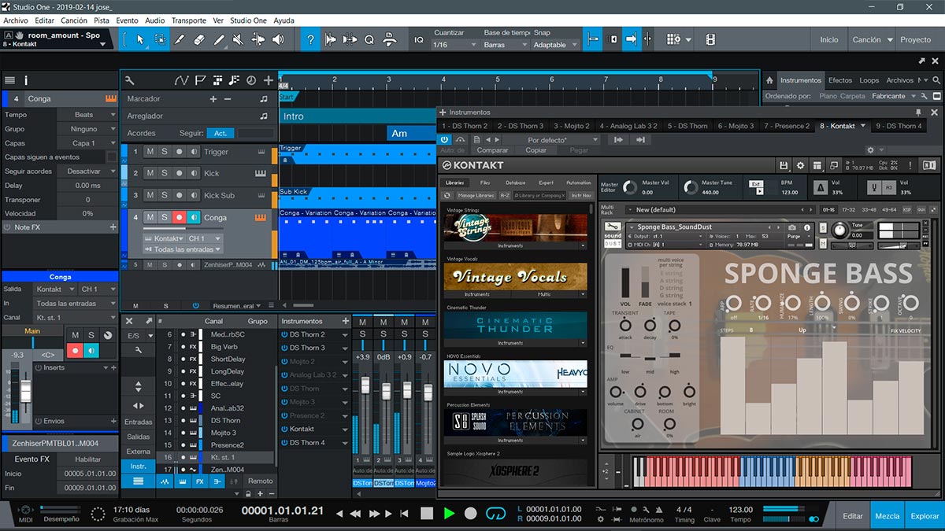Open the Salida Kontakt dropdown
The width and height of the screenshot is (945, 531).
point(54,289)
